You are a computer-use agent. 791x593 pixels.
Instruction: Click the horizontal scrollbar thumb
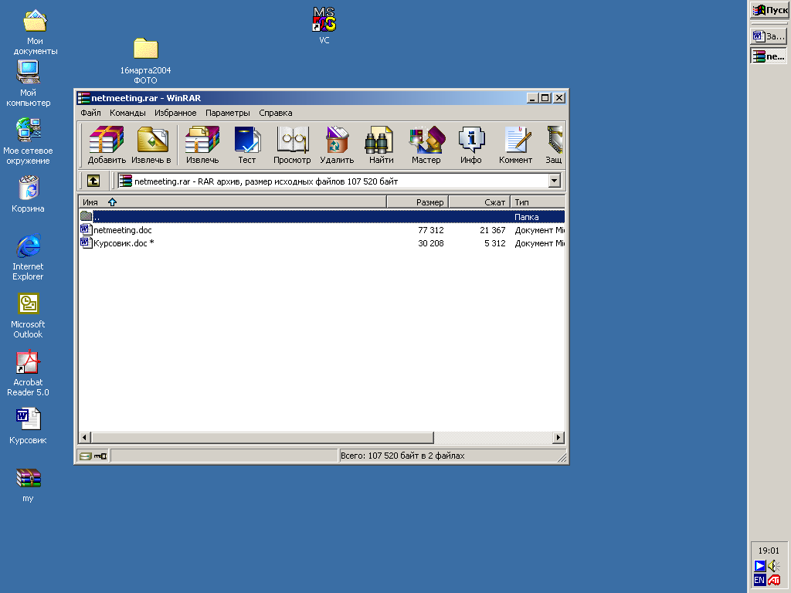click(x=263, y=437)
